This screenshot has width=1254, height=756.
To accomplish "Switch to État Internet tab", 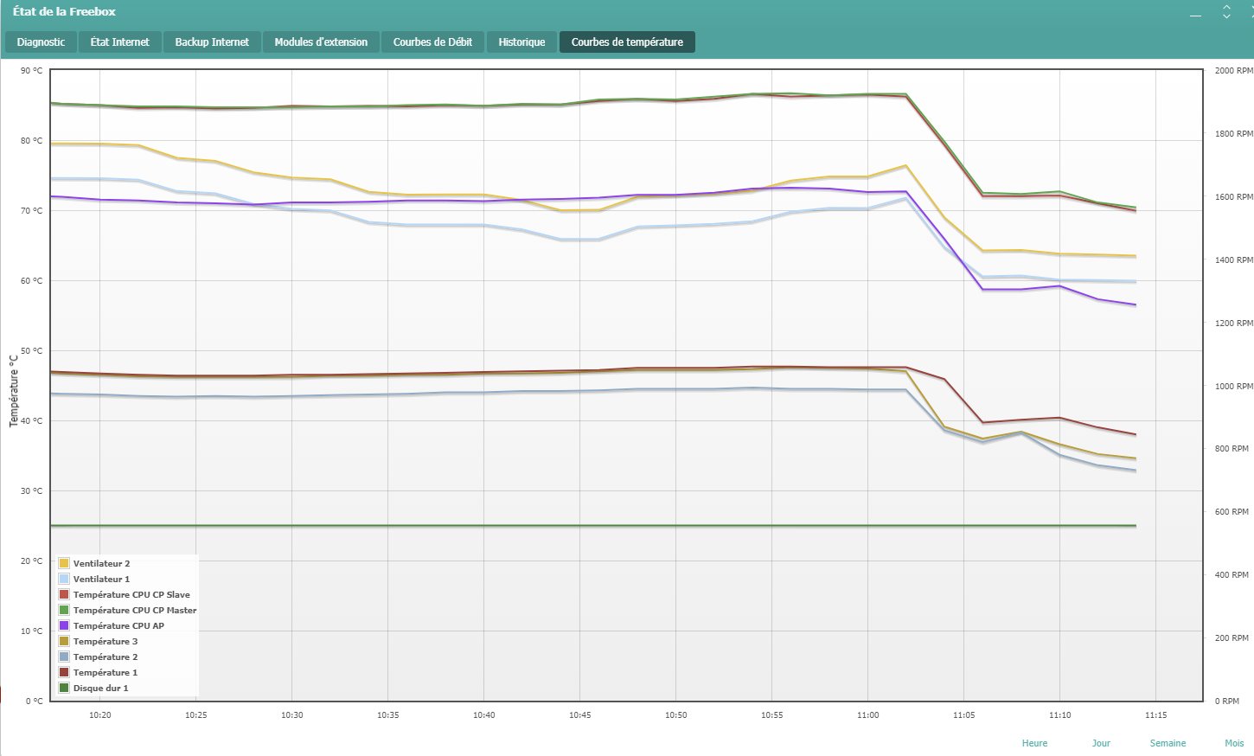I will point(119,42).
